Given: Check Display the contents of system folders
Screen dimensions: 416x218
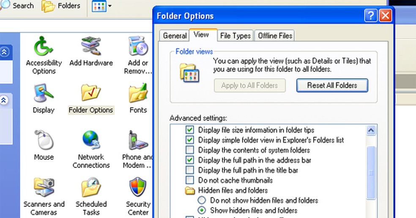Looking at the screenshot, I should coord(190,150).
